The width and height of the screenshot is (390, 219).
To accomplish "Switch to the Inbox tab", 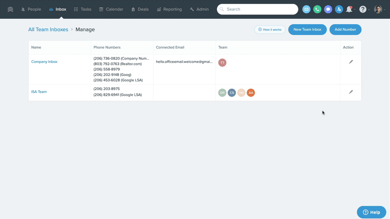I will 57,9.
